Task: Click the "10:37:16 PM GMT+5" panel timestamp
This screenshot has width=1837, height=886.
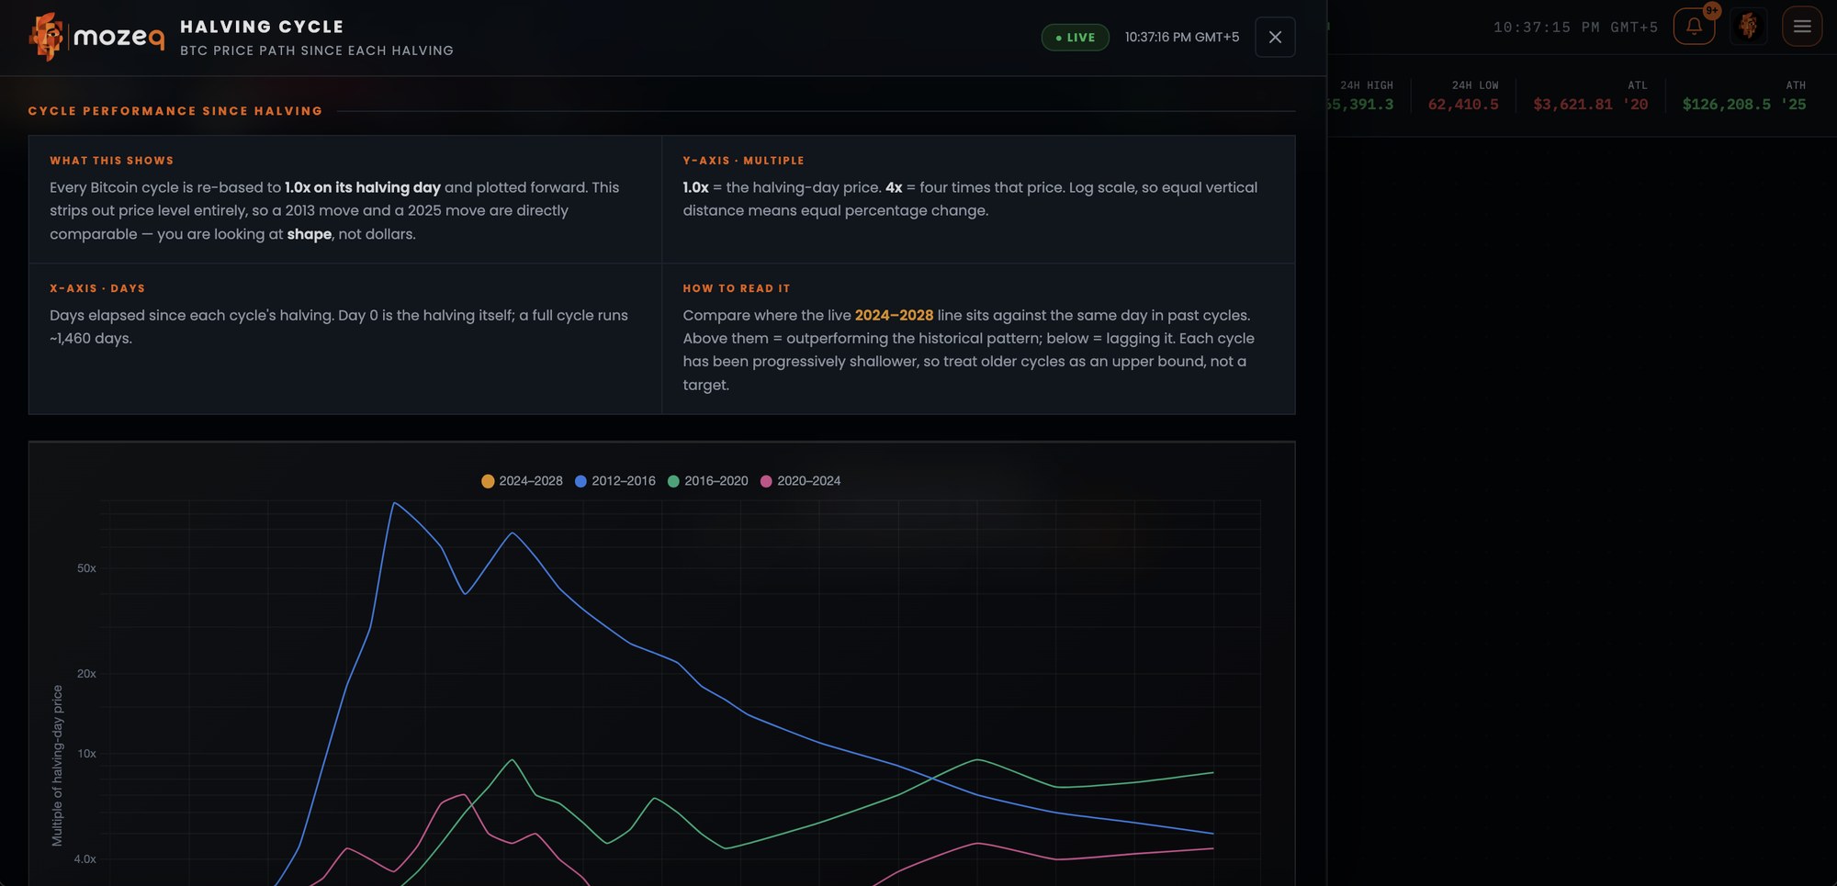Action: tap(1182, 38)
